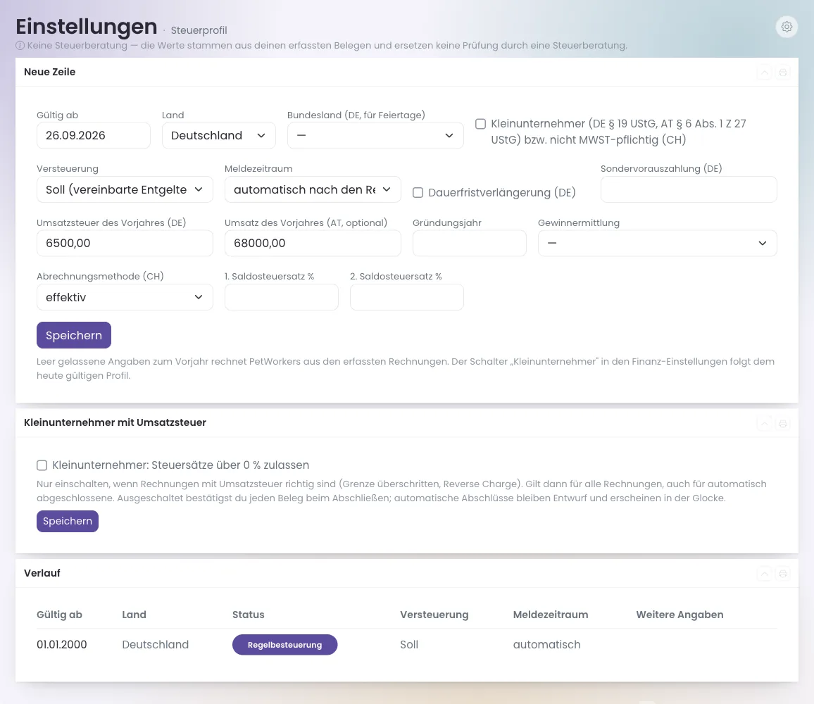Click the Gültig ab date field
Viewport: 814px width, 704px height.
[94, 135]
